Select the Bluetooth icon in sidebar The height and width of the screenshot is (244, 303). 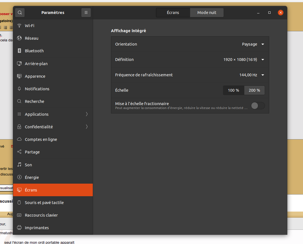(19, 51)
